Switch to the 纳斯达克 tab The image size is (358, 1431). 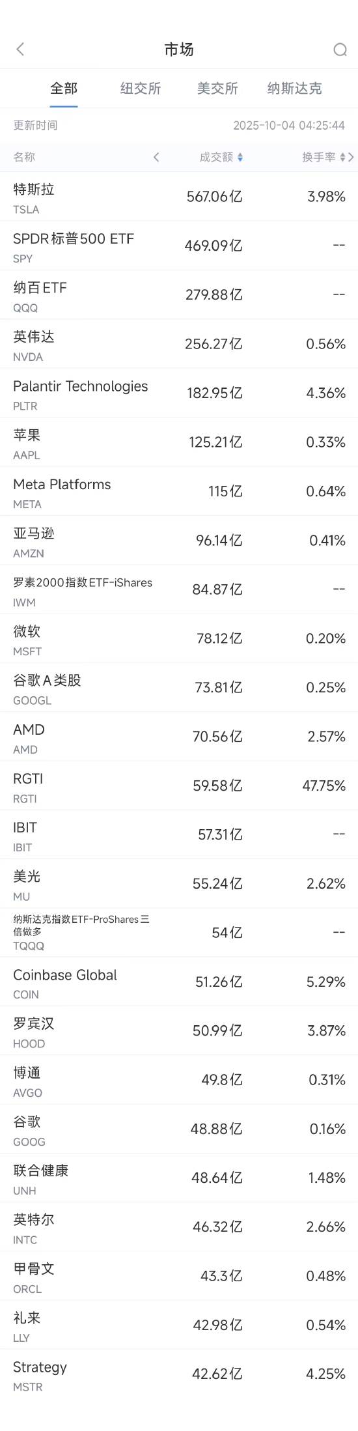pos(294,88)
